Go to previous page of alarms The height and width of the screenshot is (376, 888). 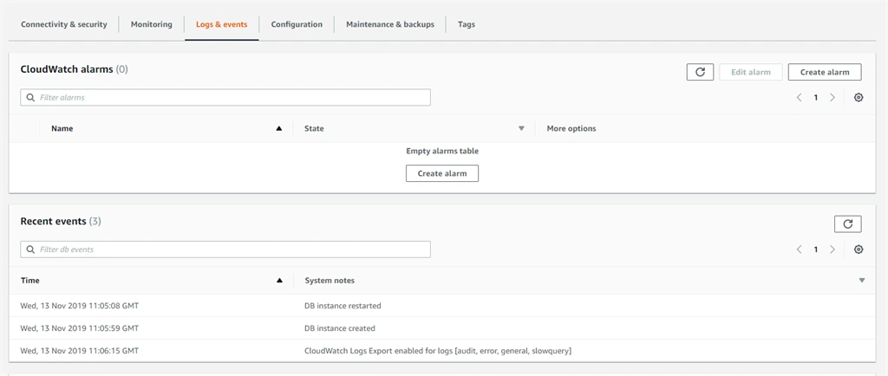point(799,97)
